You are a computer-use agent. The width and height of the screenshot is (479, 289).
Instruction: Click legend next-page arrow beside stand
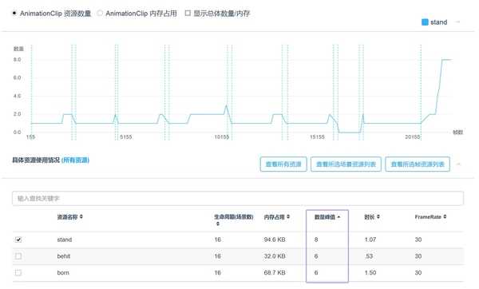[457, 22]
